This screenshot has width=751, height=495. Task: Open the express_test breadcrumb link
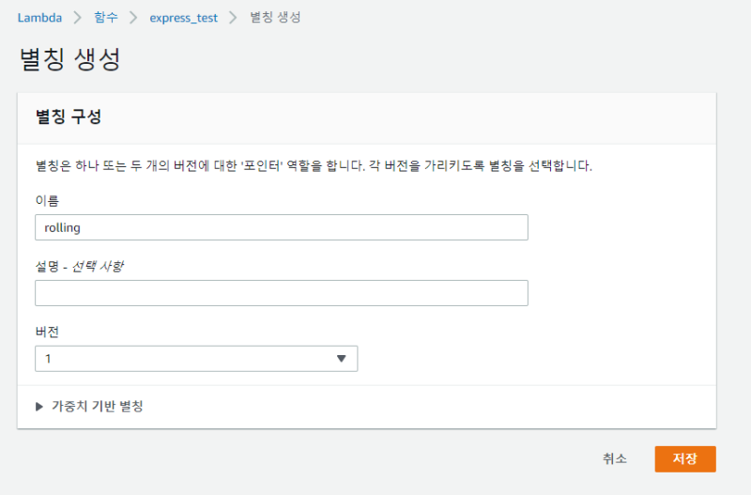pyautogui.click(x=183, y=18)
